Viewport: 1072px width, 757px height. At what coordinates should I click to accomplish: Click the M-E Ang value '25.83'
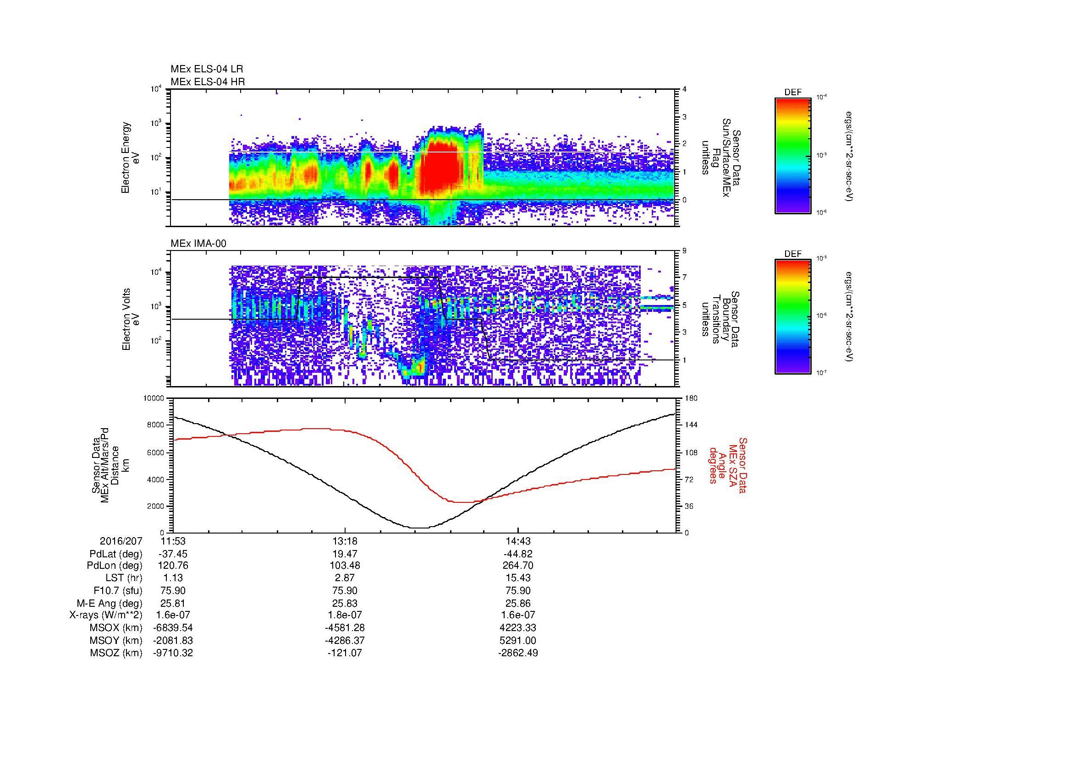click(x=345, y=604)
